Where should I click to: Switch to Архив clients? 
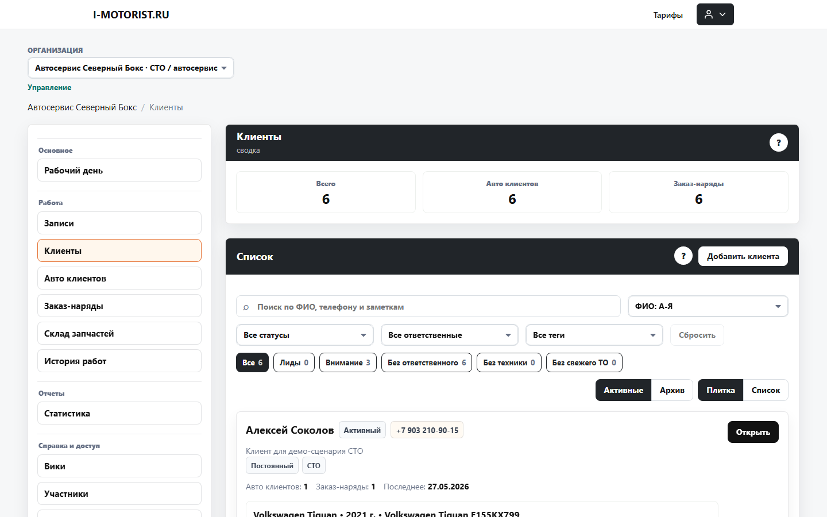(x=672, y=390)
